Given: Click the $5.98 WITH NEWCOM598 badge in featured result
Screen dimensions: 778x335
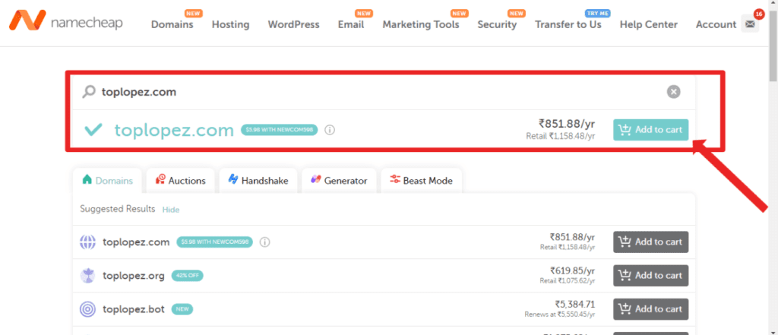Looking at the screenshot, I should (x=280, y=130).
